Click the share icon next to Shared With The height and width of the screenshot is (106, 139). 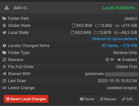click(4, 74)
